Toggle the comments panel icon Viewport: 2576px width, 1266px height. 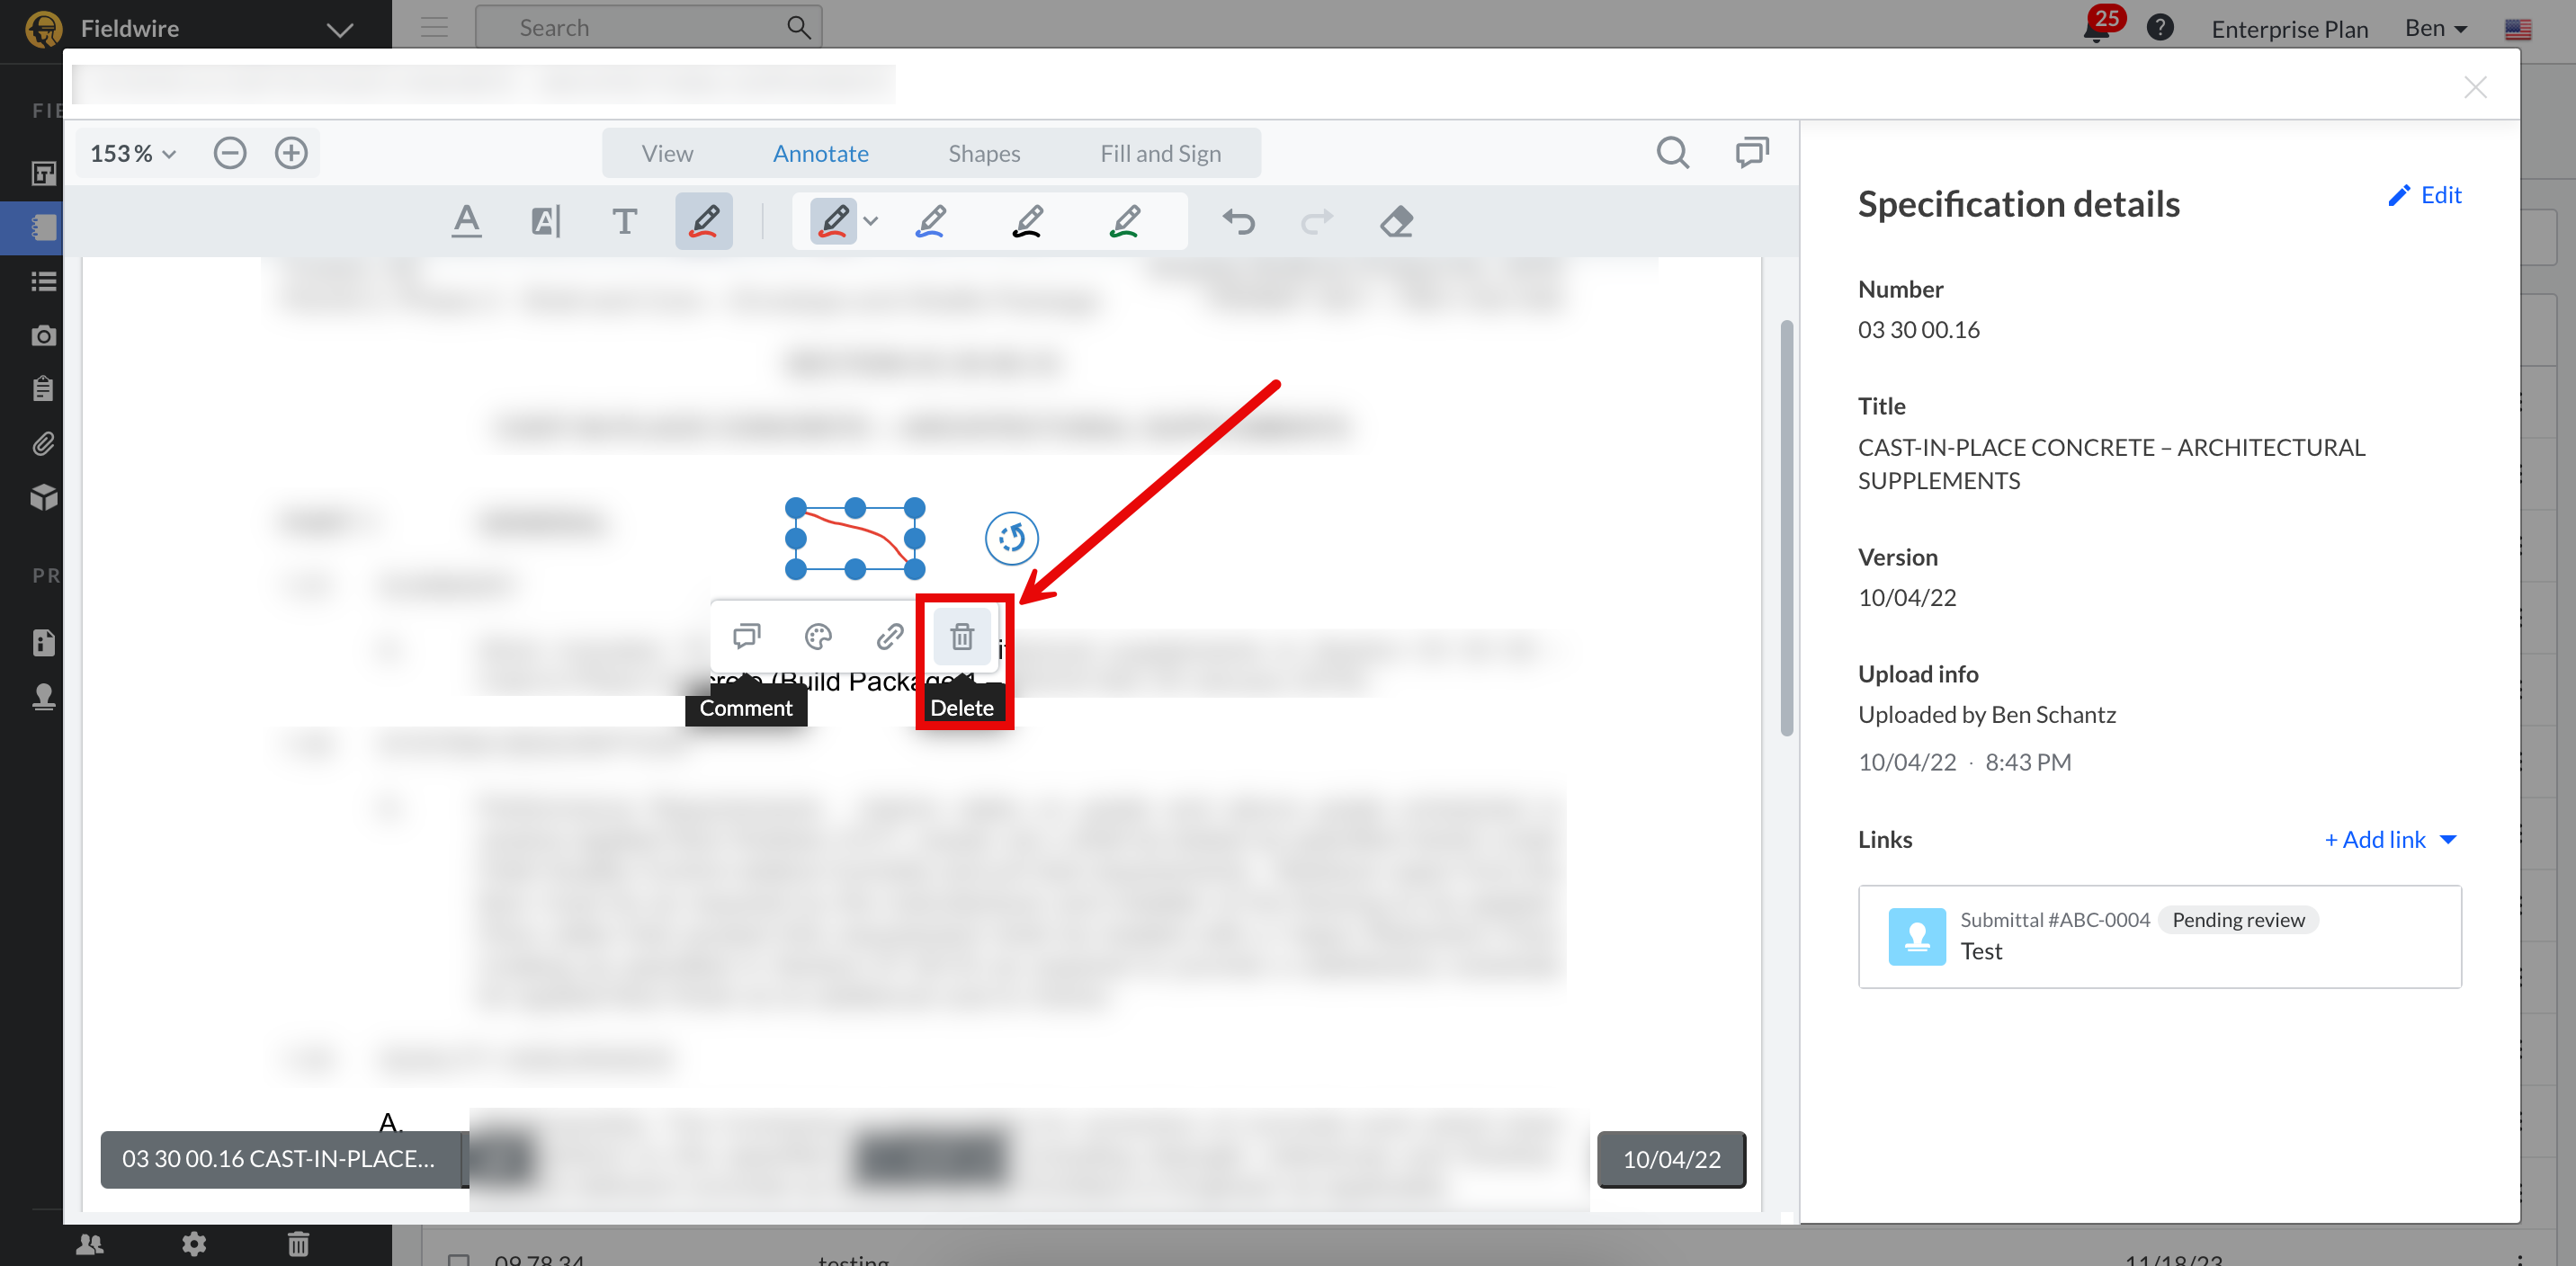pyautogui.click(x=1751, y=153)
